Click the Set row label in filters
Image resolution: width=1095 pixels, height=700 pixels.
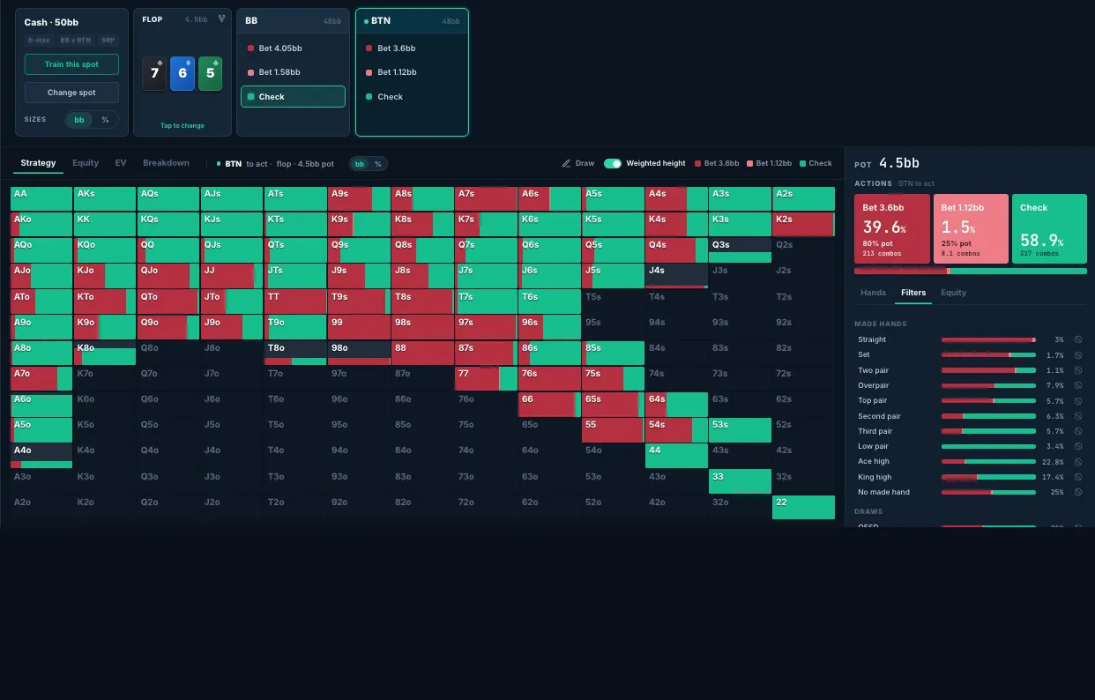(x=864, y=355)
